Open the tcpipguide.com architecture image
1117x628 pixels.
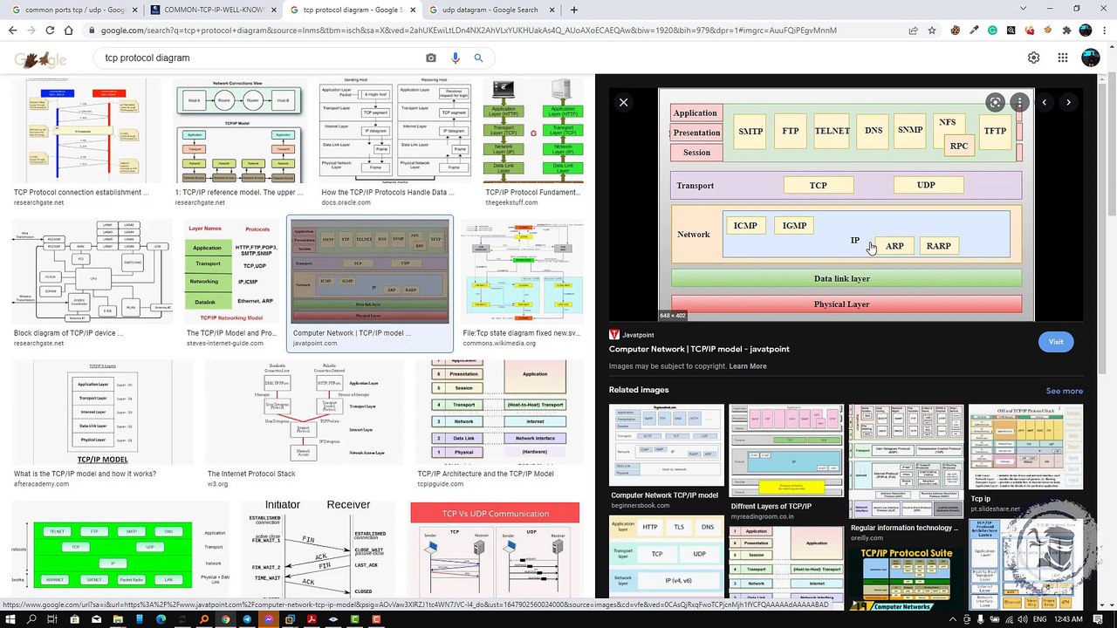[500, 412]
